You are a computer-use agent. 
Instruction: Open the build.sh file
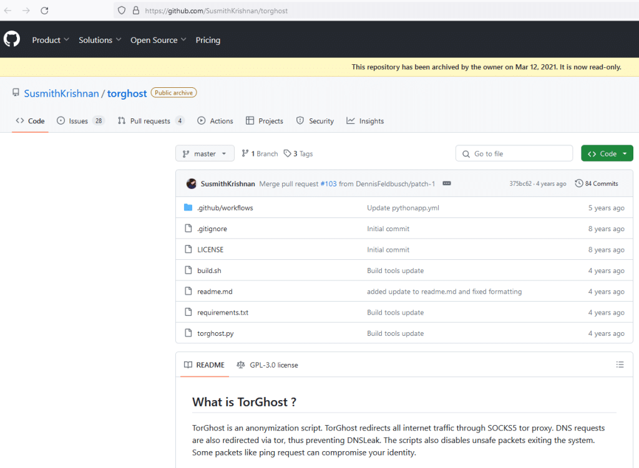click(209, 270)
